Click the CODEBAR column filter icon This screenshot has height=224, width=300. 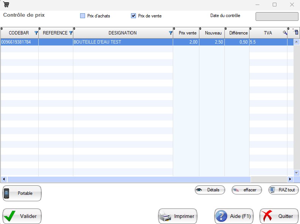(x=36, y=33)
